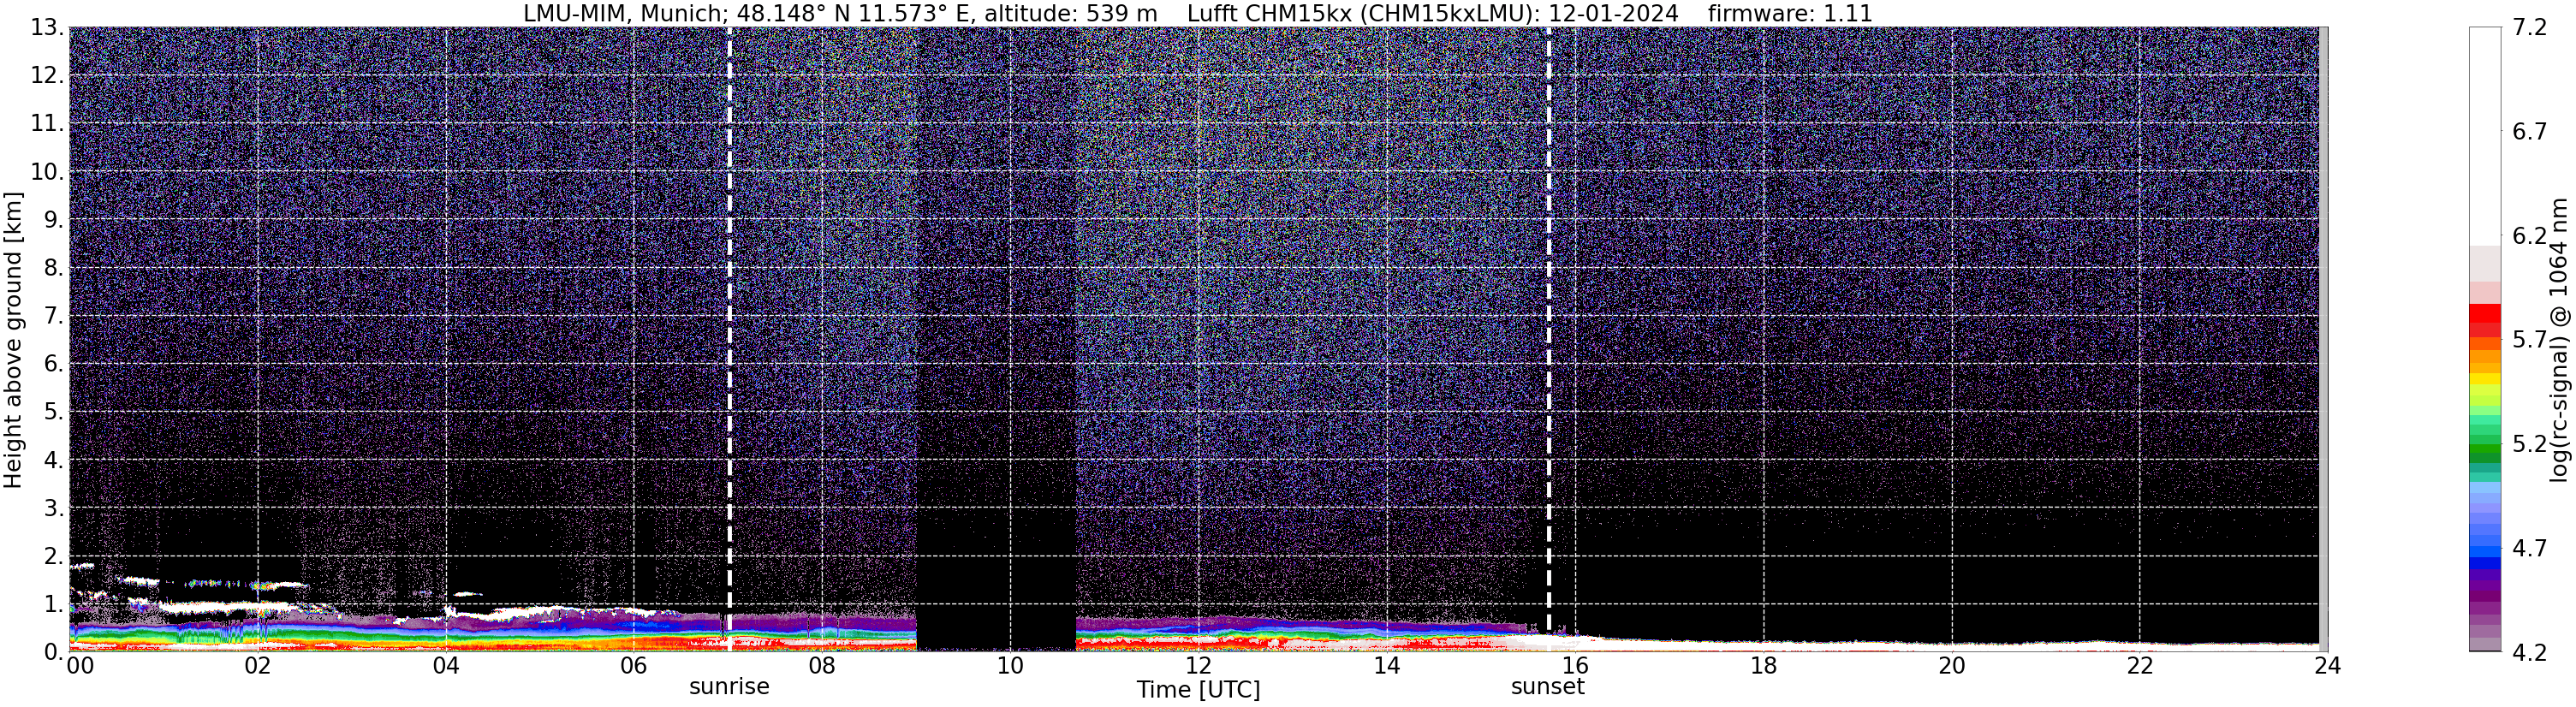Click the y-axis tick label '8.'

coord(53,268)
